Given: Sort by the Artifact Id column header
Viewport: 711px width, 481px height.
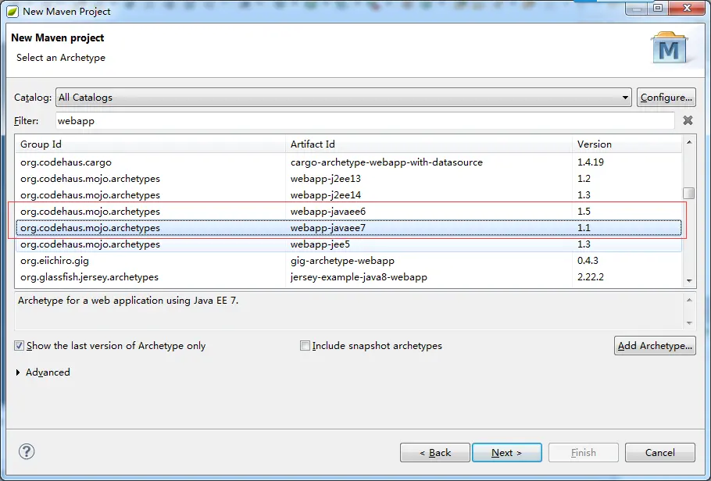Looking at the screenshot, I should coord(429,144).
